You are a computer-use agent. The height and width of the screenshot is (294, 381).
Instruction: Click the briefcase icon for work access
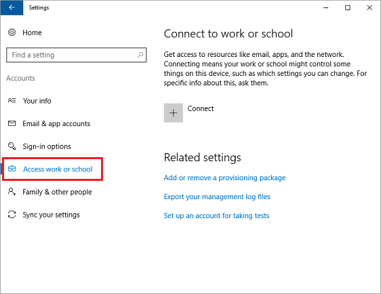click(12, 169)
